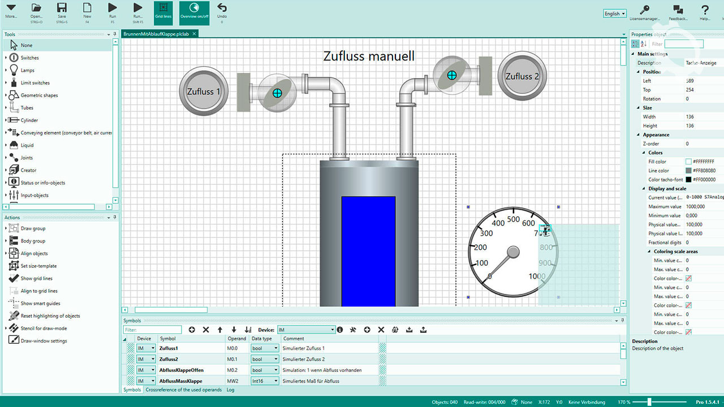
Task: Toggle the Zufluss 1 switch on canvas
Action: [204, 92]
